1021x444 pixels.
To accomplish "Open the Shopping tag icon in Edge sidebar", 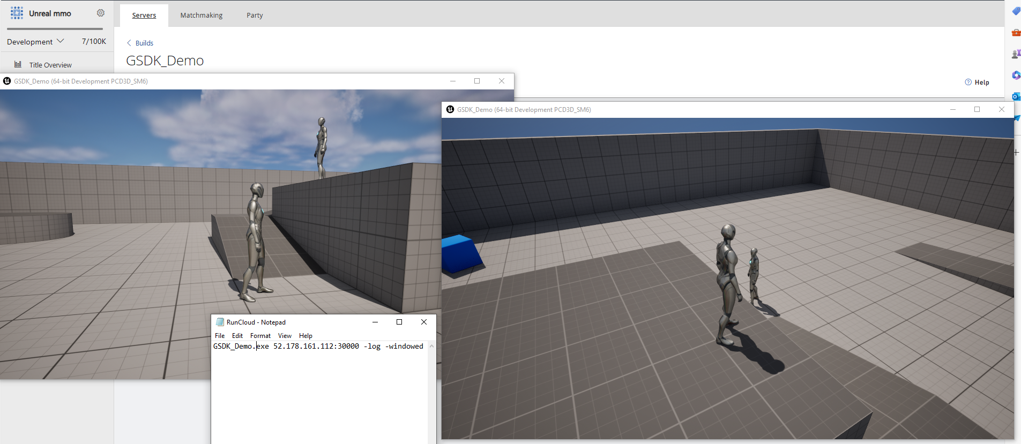I will [1016, 11].
